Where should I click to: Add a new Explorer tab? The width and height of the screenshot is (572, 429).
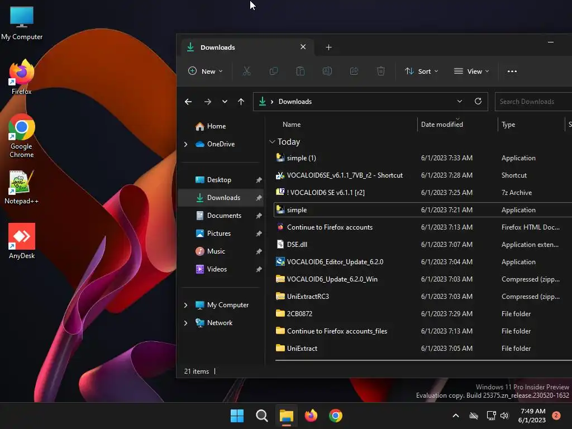click(328, 47)
